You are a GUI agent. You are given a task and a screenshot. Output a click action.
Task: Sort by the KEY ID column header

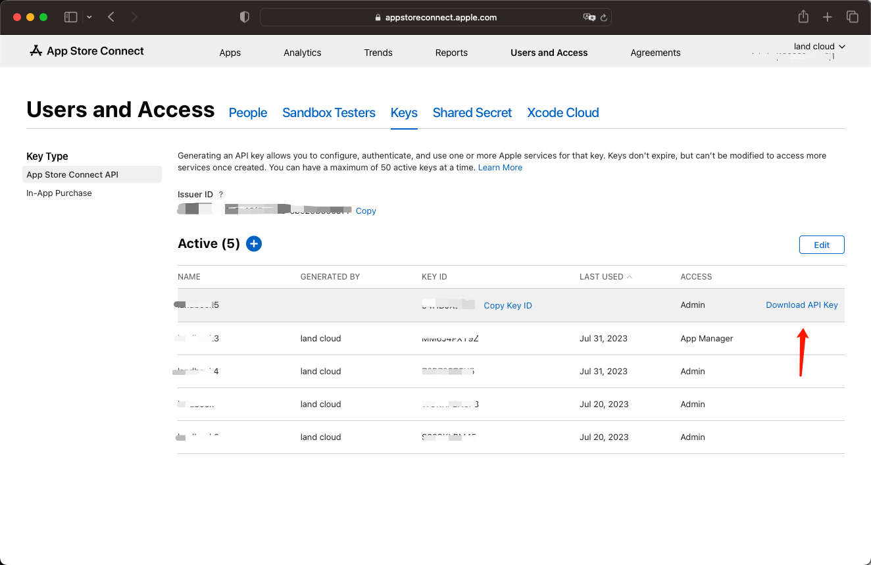click(434, 277)
